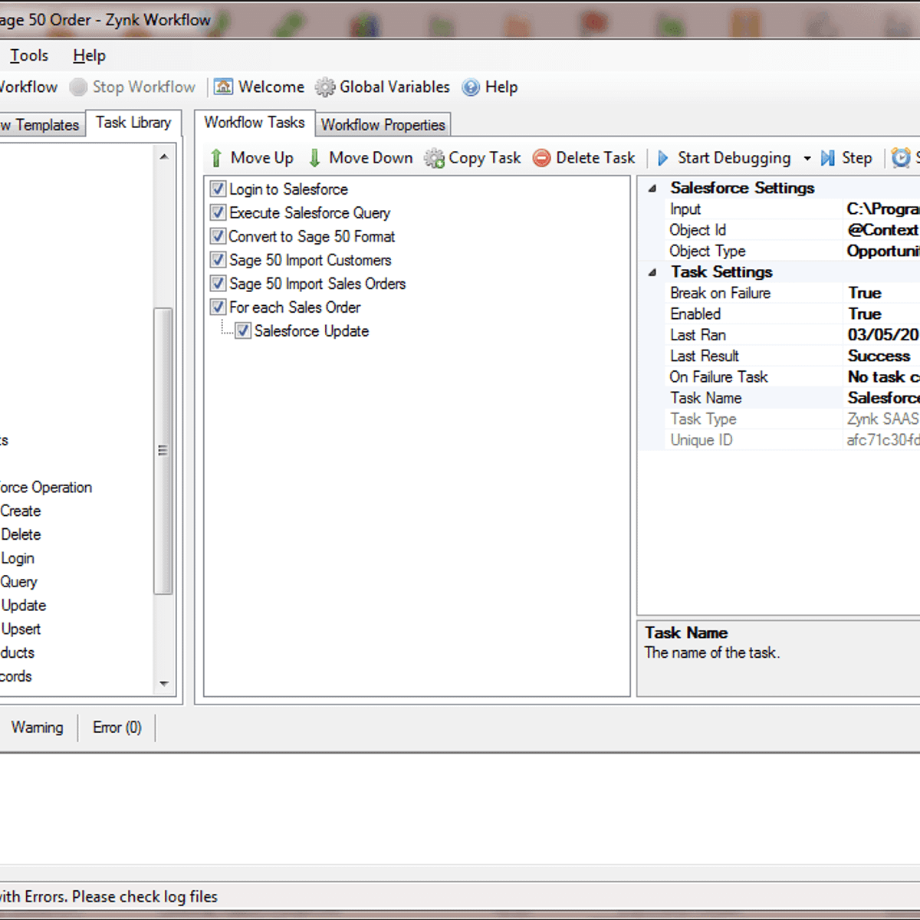
Task: Click the Step debugging icon
Action: click(x=828, y=158)
